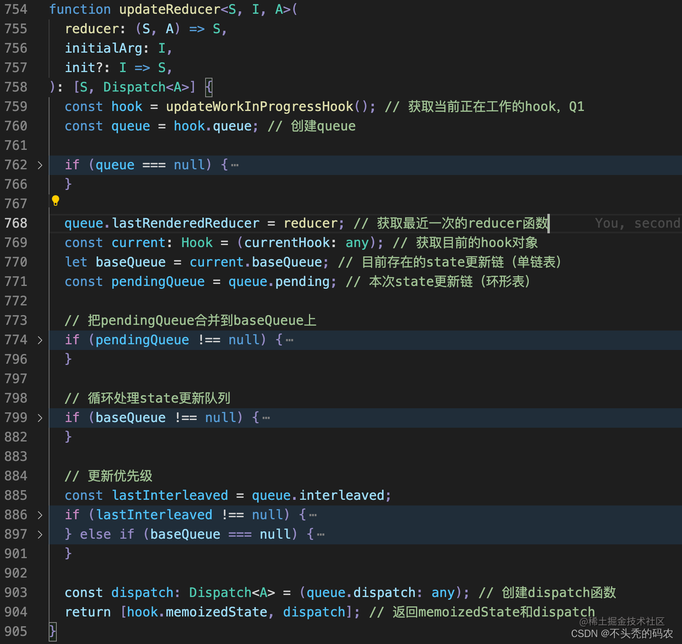Click the 'You, second' git blame annotation
Screen dimensions: 682x644
click(x=637, y=223)
